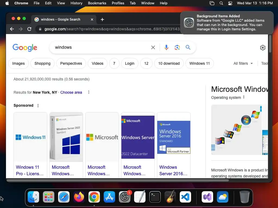Open the Profiles menu

118,3
